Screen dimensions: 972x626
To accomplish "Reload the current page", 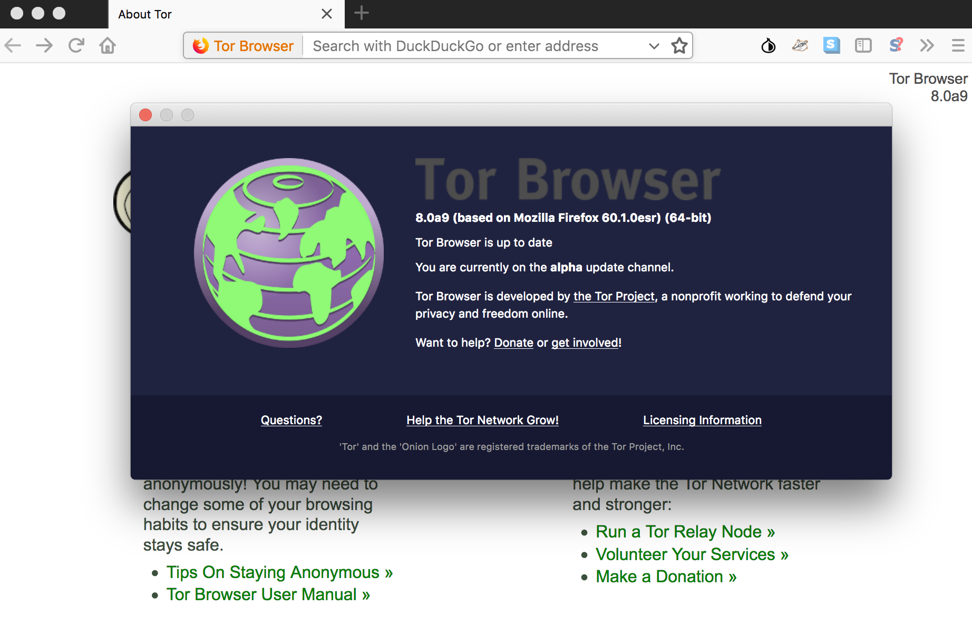I will point(76,46).
